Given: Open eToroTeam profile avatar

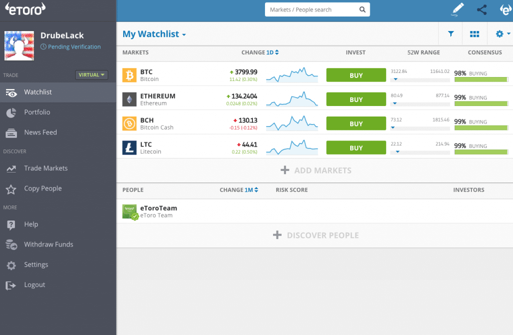Looking at the screenshot, I should point(130,212).
